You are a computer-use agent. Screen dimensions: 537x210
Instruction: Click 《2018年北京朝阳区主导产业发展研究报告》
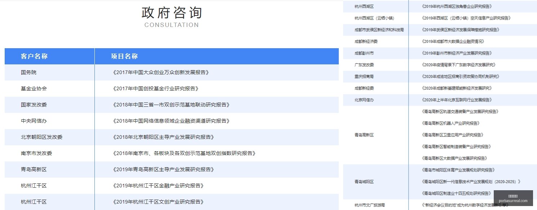[x=163, y=137]
